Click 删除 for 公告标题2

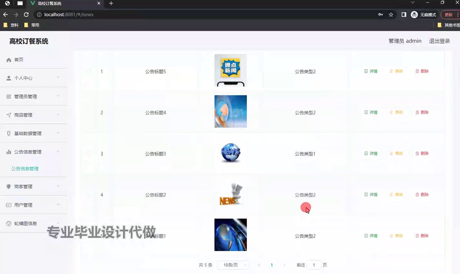click(x=422, y=195)
